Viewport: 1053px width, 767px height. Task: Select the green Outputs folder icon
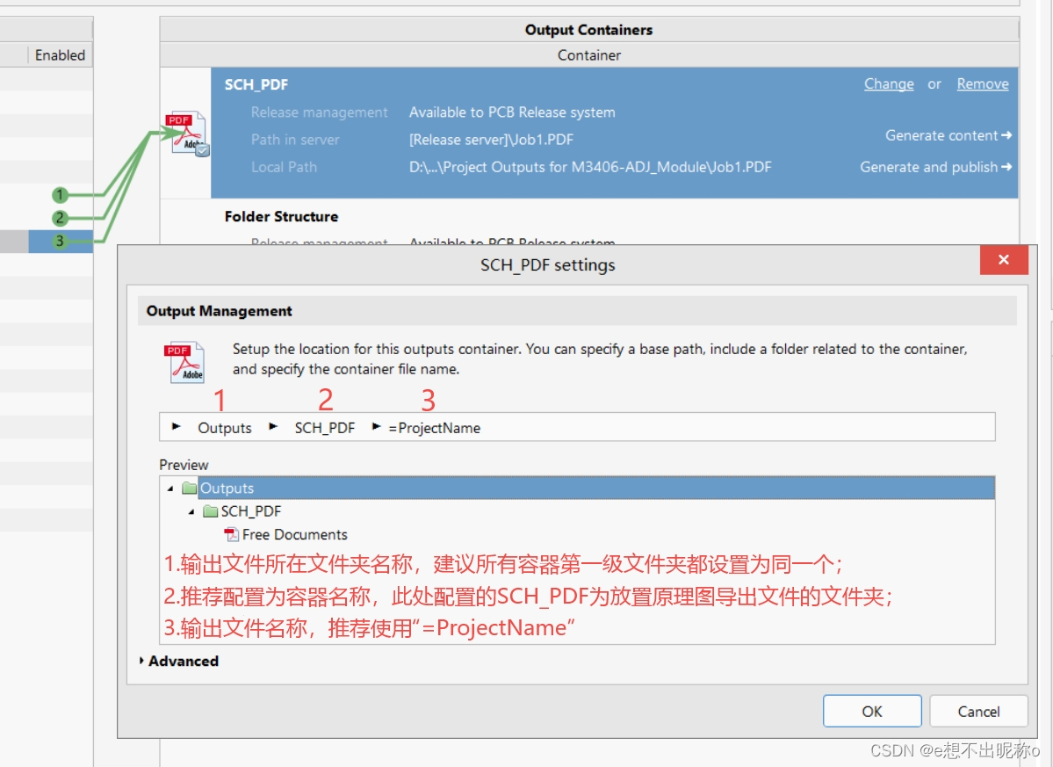click(x=189, y=488)
